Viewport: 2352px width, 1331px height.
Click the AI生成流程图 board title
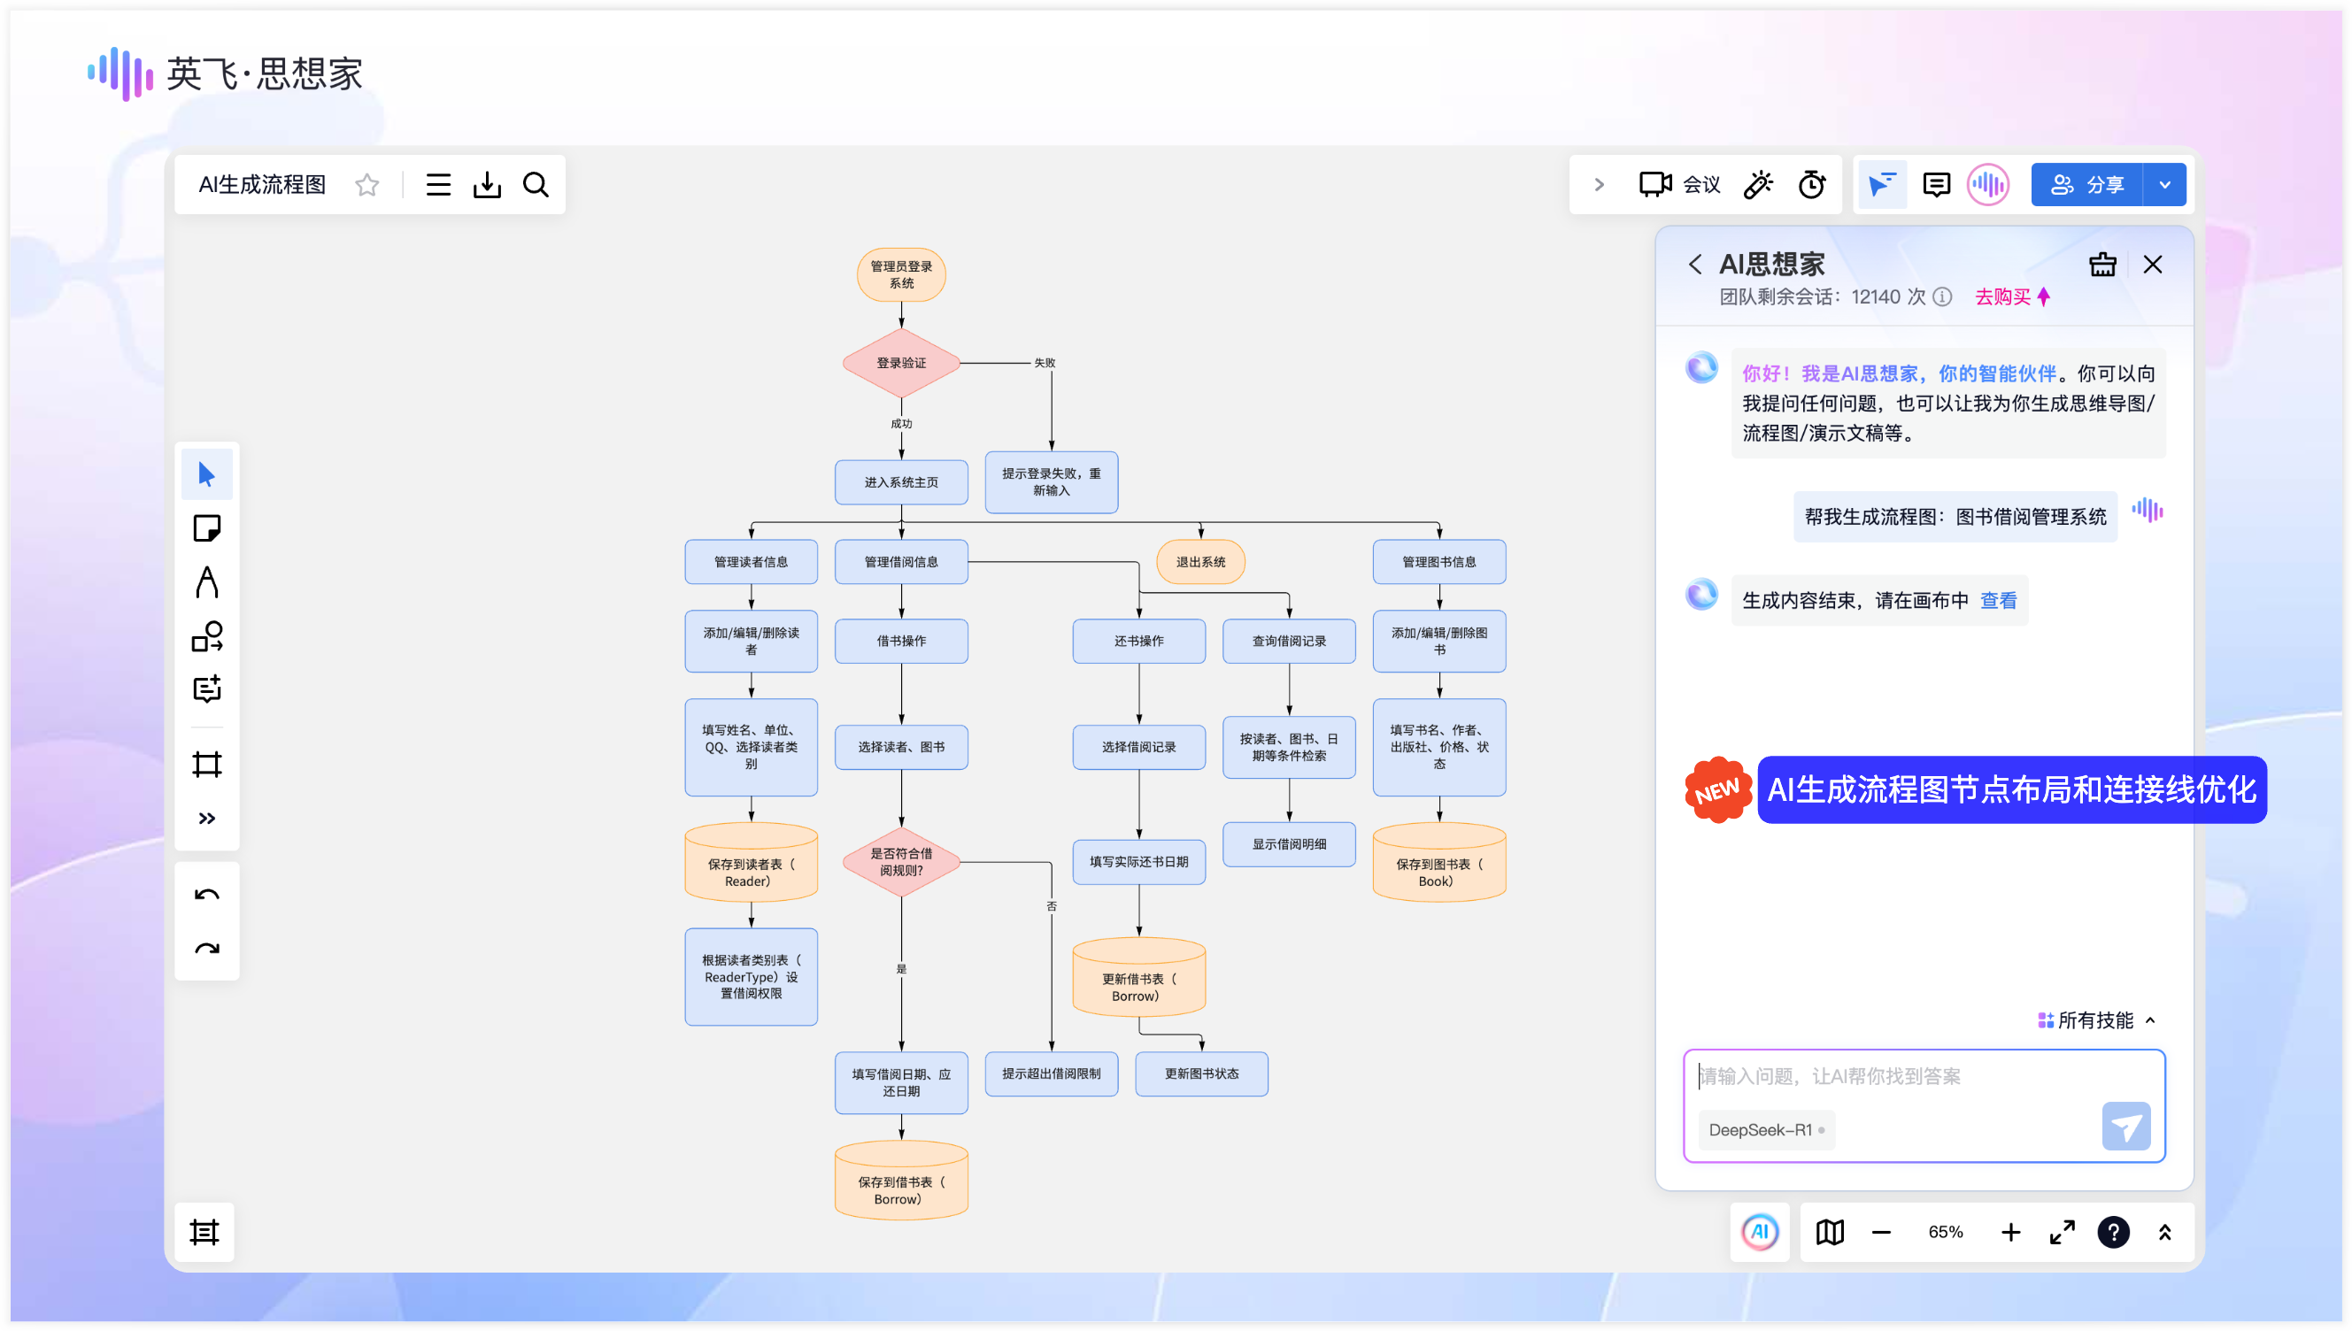coord(261,185)
